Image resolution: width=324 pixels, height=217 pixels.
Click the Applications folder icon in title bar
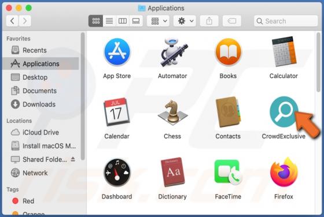point(142,8)
